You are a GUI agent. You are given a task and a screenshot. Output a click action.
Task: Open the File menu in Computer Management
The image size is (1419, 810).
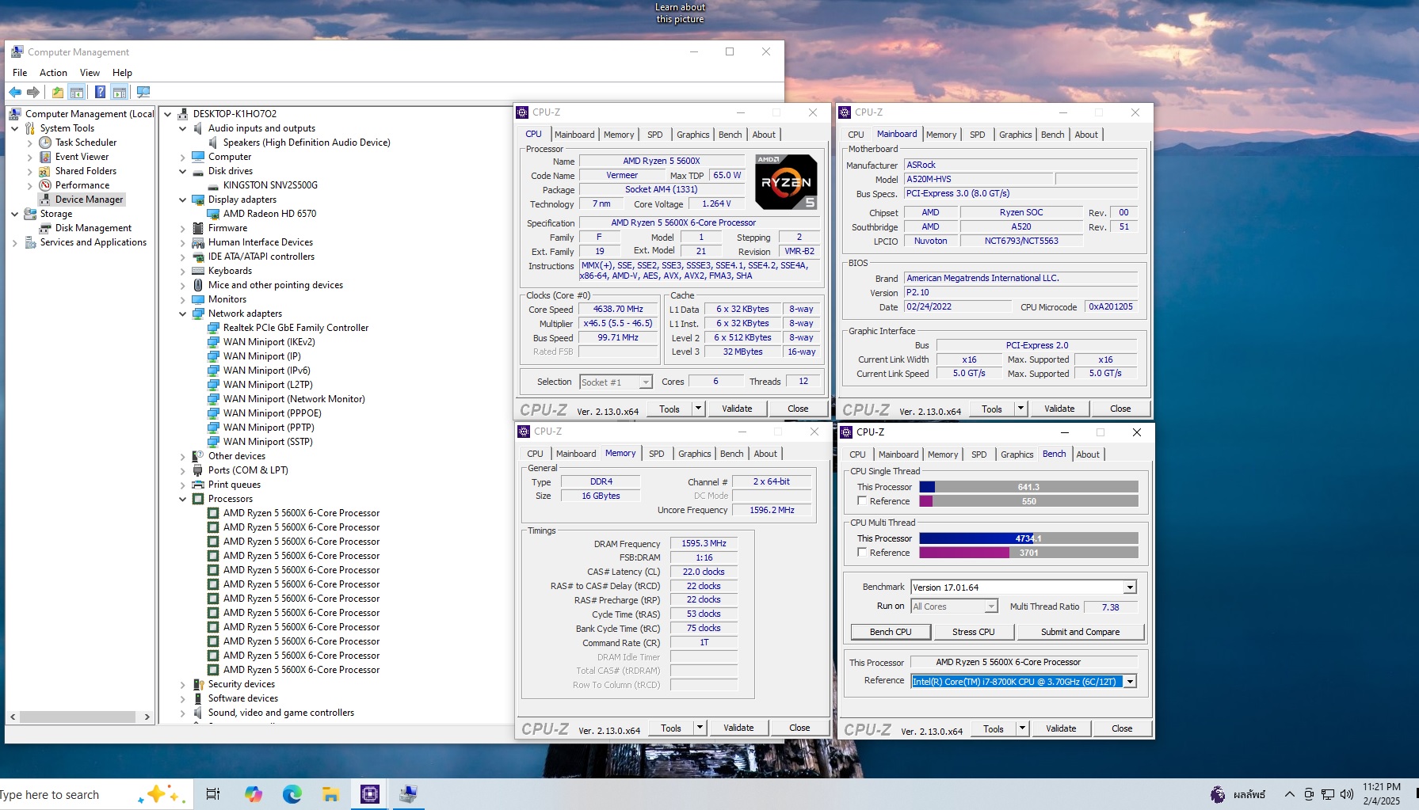click(20, 73)
